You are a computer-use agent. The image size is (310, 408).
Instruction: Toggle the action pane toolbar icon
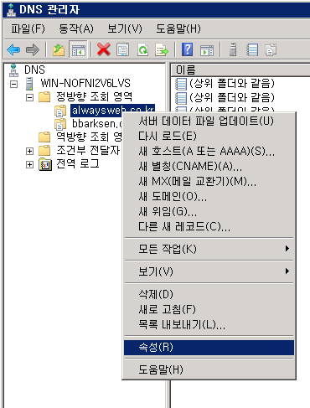tap(207, 50)
